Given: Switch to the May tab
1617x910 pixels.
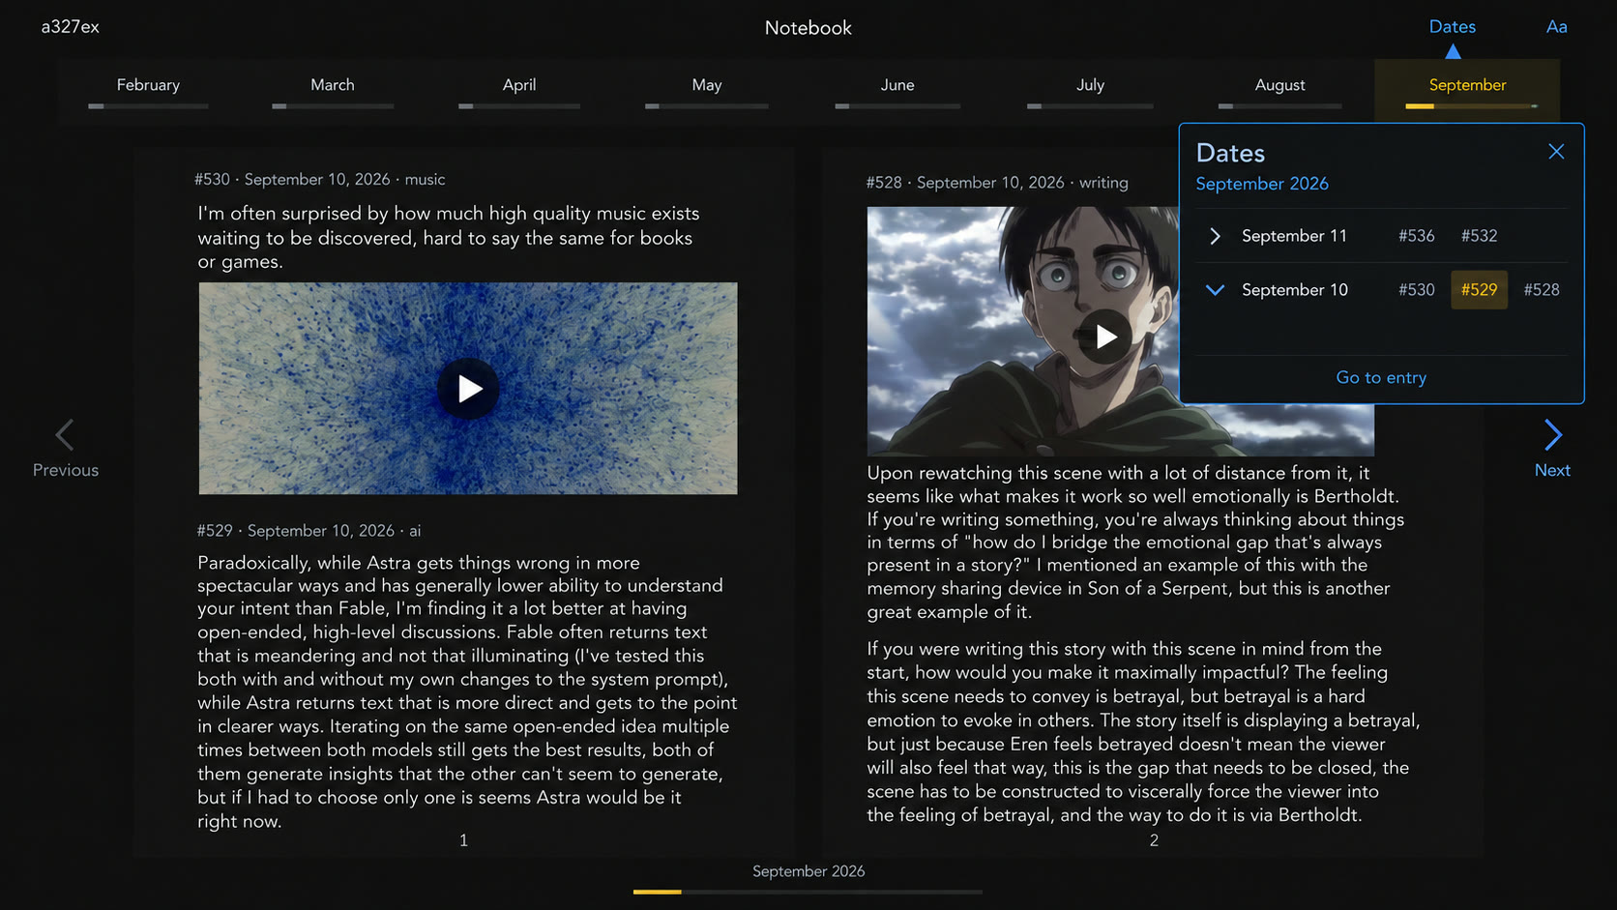Looking at the screenshot, I should [707, 85].
